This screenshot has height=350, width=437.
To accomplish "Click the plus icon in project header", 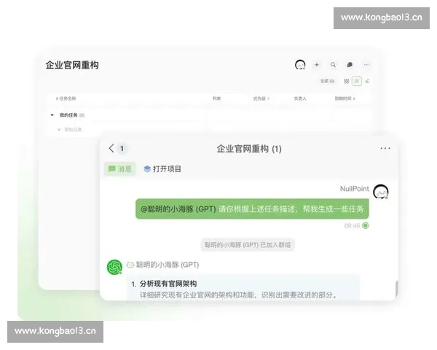I will pos(317,65).
